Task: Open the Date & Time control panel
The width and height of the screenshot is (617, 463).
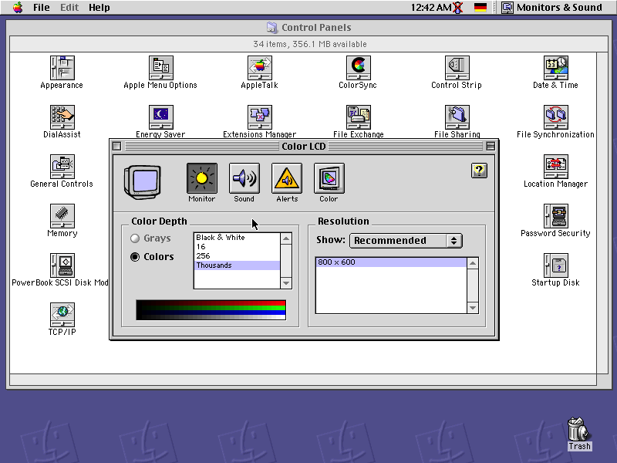Action: 555,68
